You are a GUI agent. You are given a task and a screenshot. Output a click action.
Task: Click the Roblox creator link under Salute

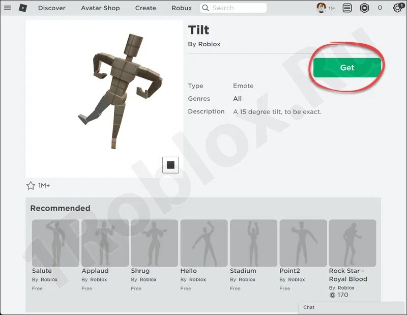tap(49, 280)
